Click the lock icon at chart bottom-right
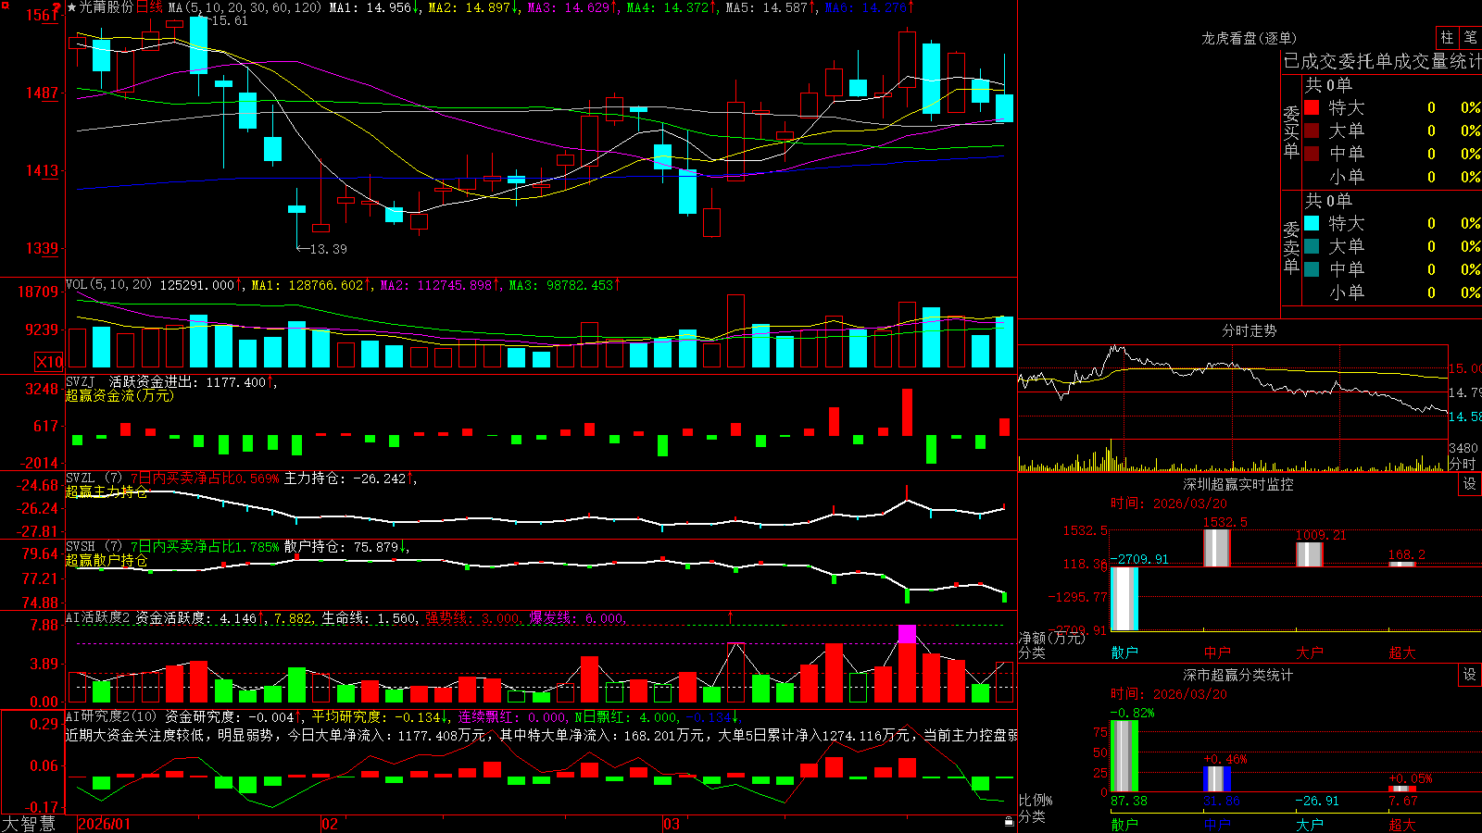This screenshot has height=833, width=1482. click(1010, 821)
